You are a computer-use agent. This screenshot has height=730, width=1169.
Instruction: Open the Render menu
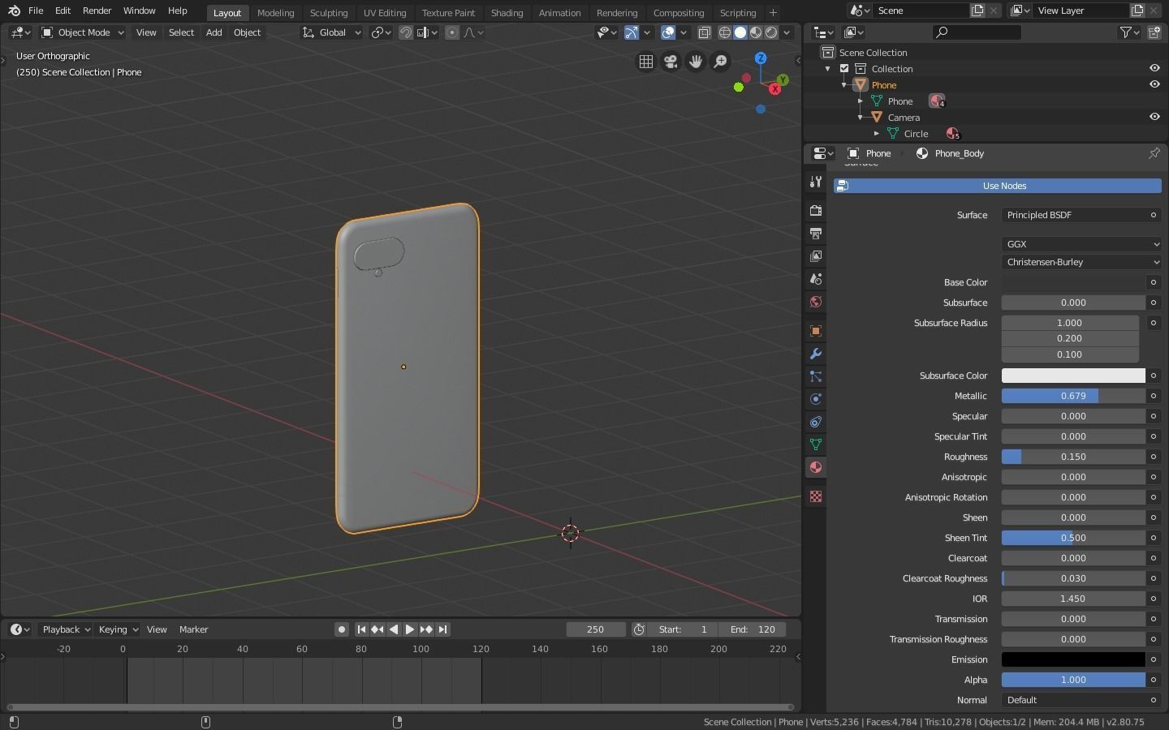pyautogui.click(x=97, y=11)
